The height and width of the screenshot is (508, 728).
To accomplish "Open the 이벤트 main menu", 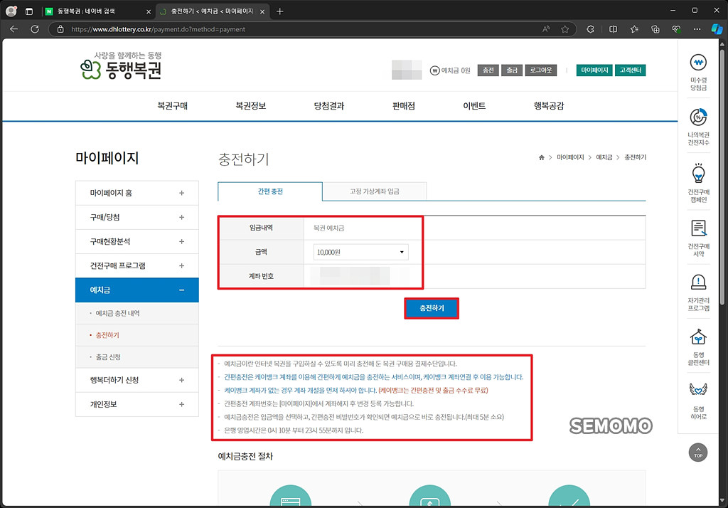I will click(x=474, y=106).
